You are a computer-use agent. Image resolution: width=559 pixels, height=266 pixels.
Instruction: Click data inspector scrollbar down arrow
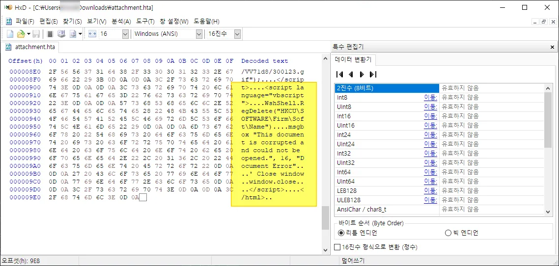pos(548,212)
